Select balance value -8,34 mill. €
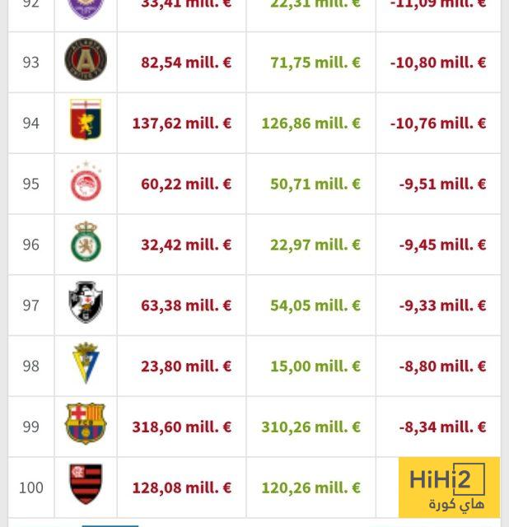Image resolution: width=509 pixels, height=527 pixels. 442,427
